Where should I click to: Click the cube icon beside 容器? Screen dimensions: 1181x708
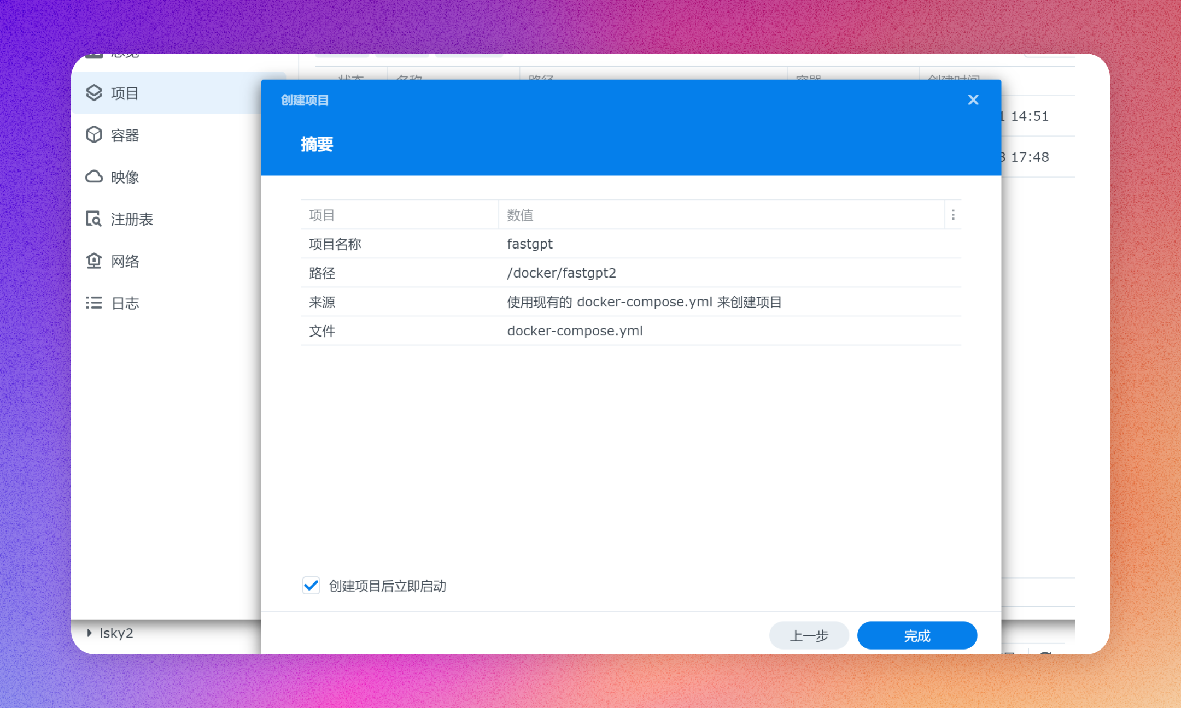point(94,134)
